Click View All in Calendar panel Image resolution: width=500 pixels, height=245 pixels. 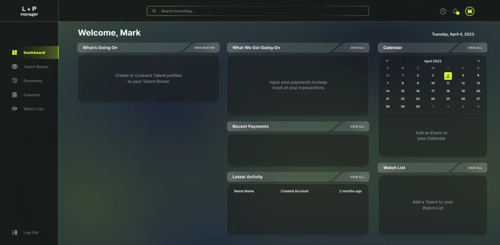coord(475,48)
